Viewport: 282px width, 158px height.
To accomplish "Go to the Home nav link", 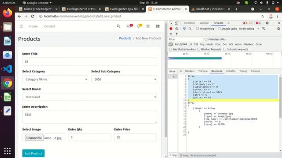I will click(33, 26).
